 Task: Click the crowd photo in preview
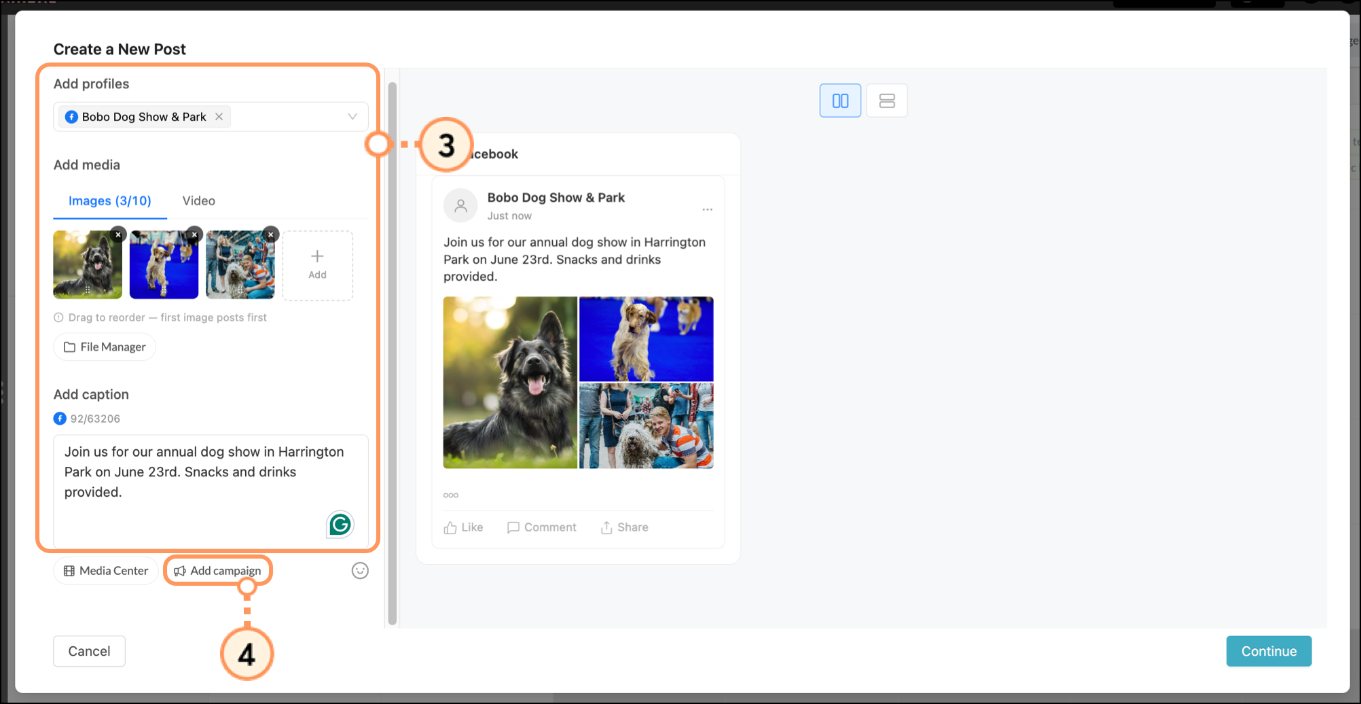(x=646, y=426)
